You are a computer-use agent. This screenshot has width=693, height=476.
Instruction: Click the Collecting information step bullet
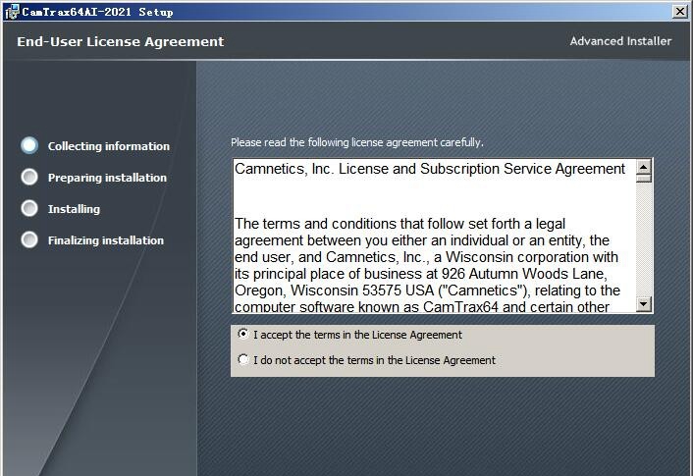tap(29, 145)
